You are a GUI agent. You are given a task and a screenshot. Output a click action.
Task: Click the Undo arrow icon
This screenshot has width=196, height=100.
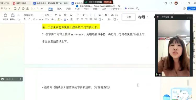32,9
